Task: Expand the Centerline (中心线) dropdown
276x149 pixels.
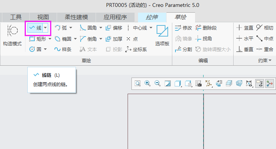Action: point(151,28)
